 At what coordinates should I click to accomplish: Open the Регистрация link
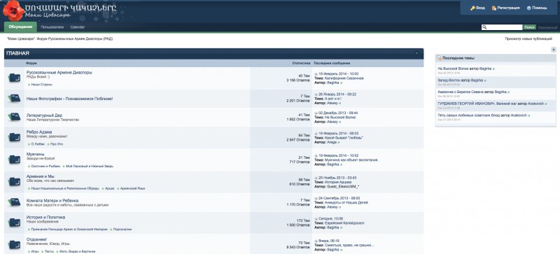point(509,8)
